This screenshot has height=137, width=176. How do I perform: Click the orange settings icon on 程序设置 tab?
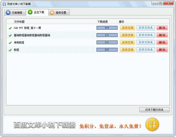[52, 13]
